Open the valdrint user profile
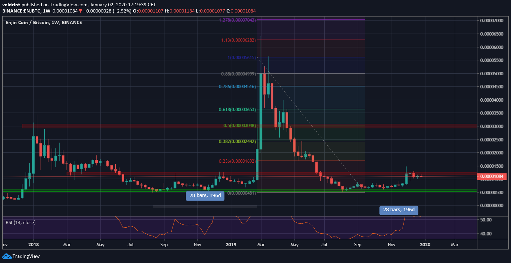Viewport: 511px width, 263px height. coord(11,5)
